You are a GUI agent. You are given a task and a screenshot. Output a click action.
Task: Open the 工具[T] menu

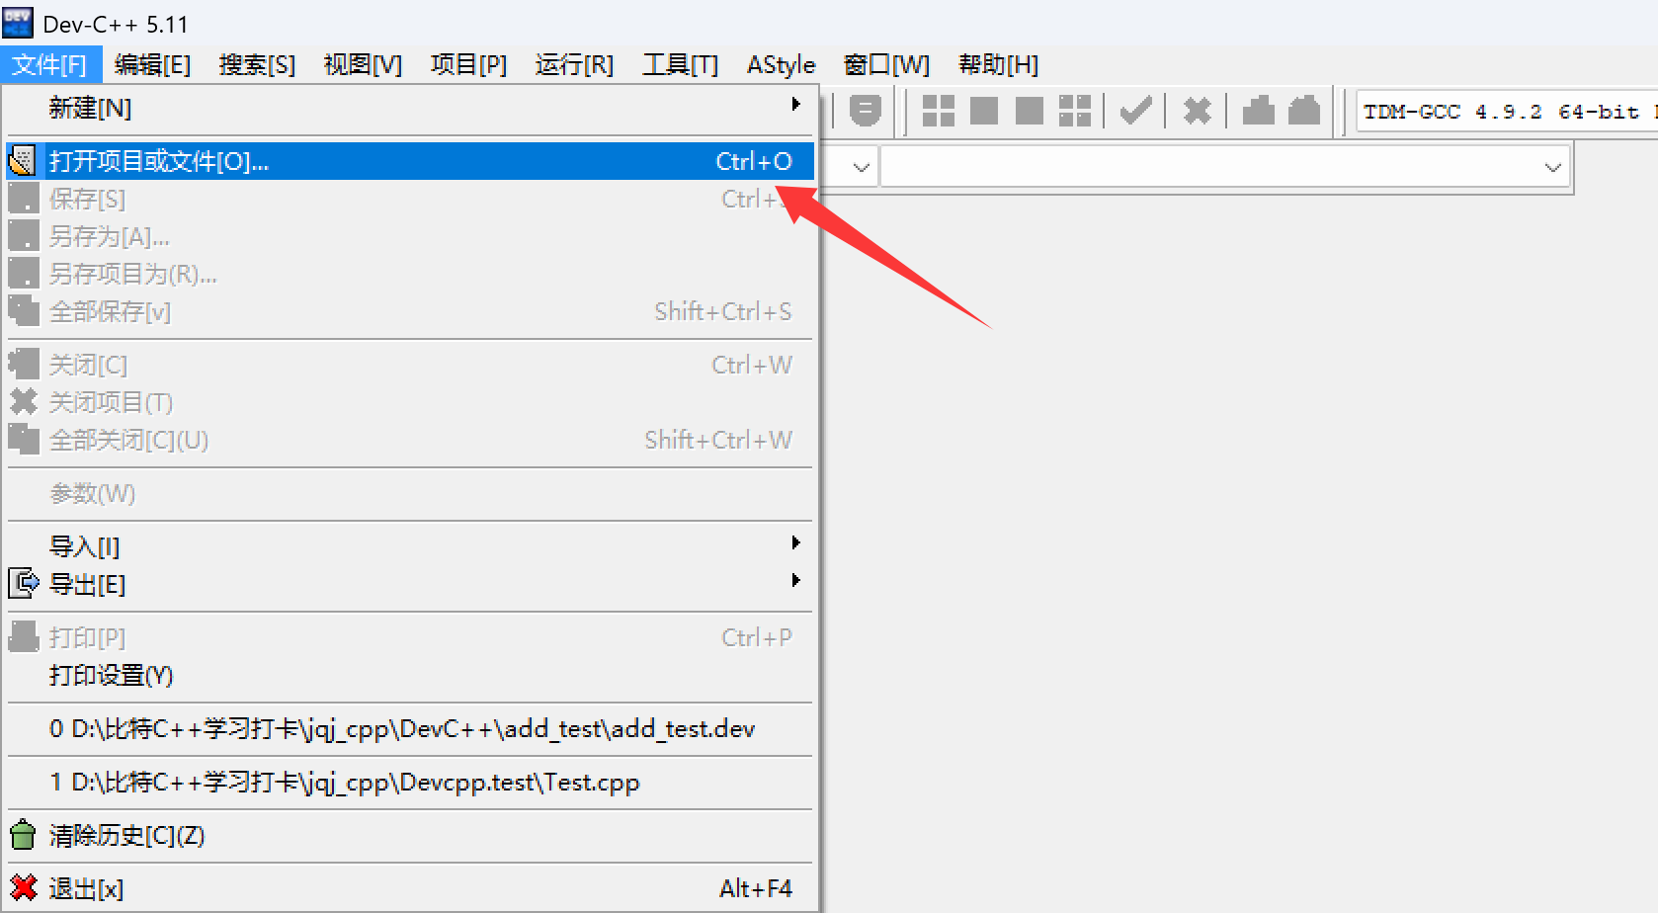[680, 65]
